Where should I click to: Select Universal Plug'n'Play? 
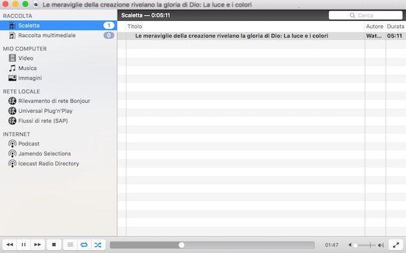tap(45, 111)
